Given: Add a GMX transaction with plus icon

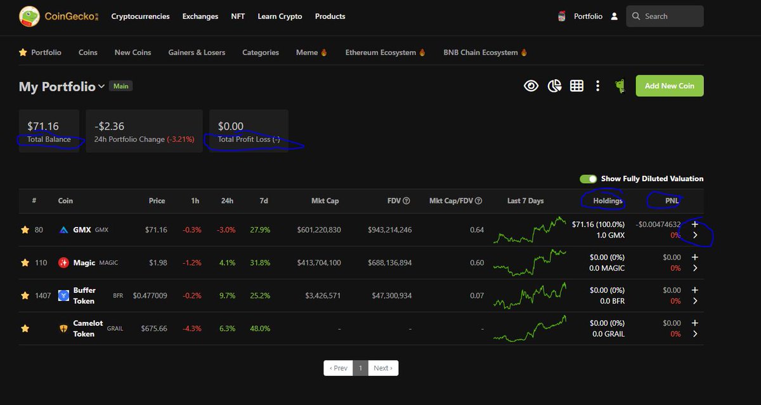Looking at the screenshot, I should pyautogui.click(x=695, y=224).
